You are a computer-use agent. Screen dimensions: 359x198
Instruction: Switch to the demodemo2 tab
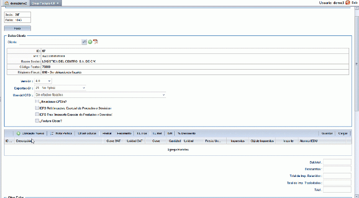(x=16, y=3)
